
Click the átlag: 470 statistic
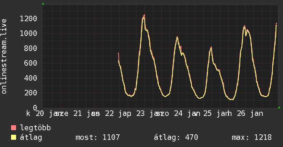[x=176, y=137]
